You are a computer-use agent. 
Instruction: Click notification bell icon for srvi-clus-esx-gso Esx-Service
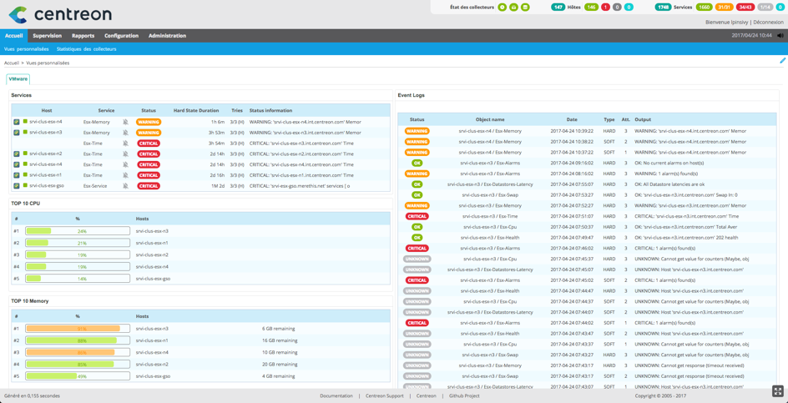click(x=126, y=186)
